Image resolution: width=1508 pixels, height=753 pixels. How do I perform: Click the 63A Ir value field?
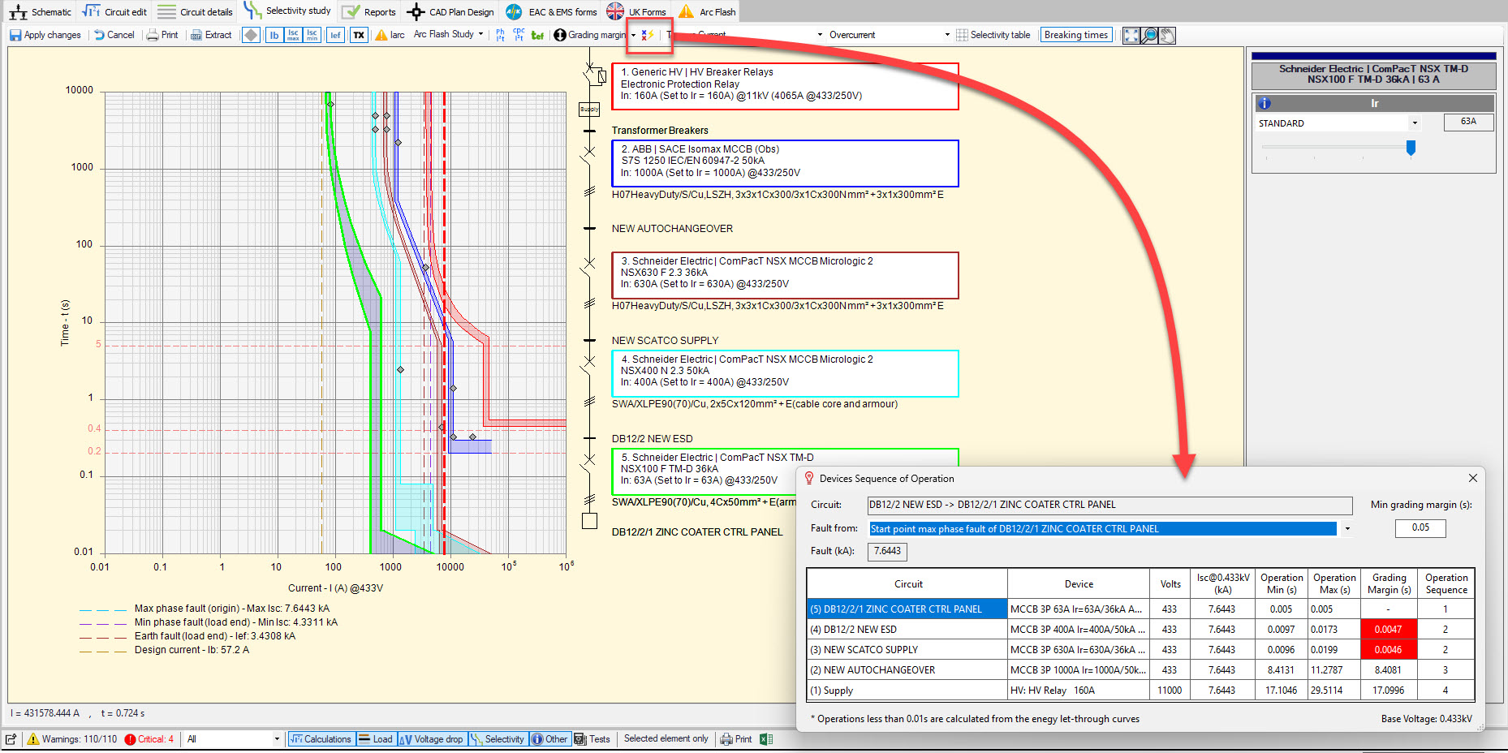click(x=1467, y=122)
